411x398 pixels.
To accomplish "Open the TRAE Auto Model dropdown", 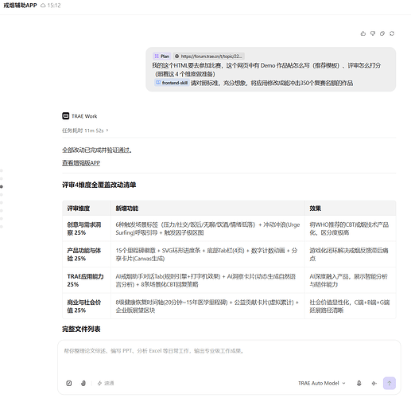I will coord(322,383).
